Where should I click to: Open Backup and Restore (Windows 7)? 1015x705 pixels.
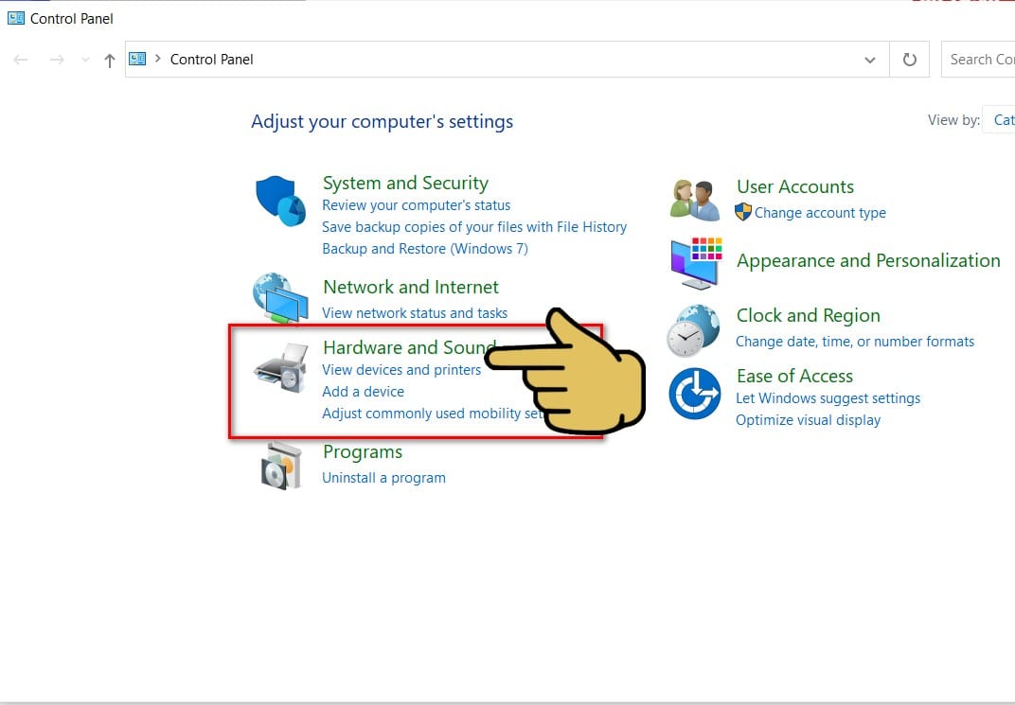[425, 249]
